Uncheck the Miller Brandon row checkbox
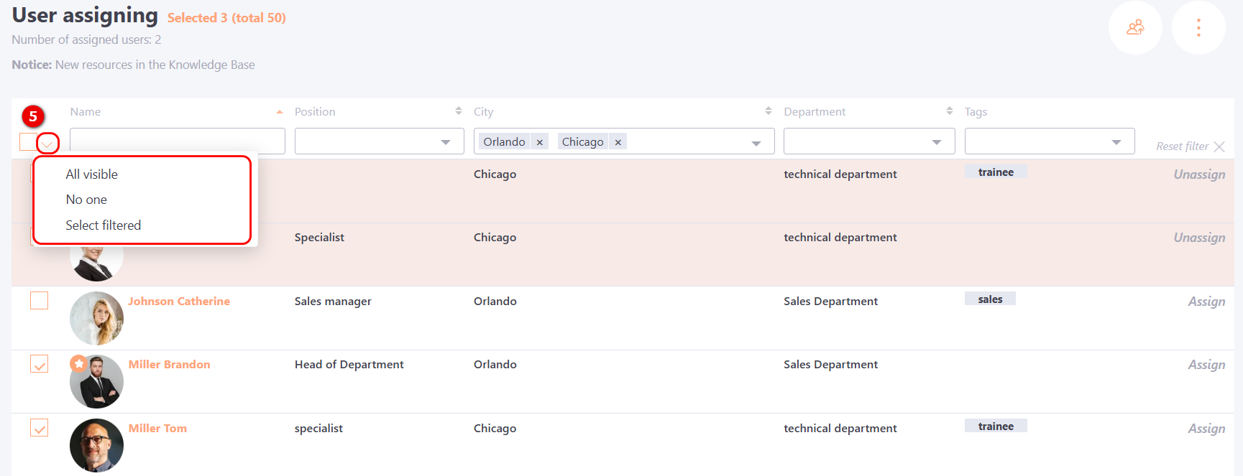 (40, 364)
